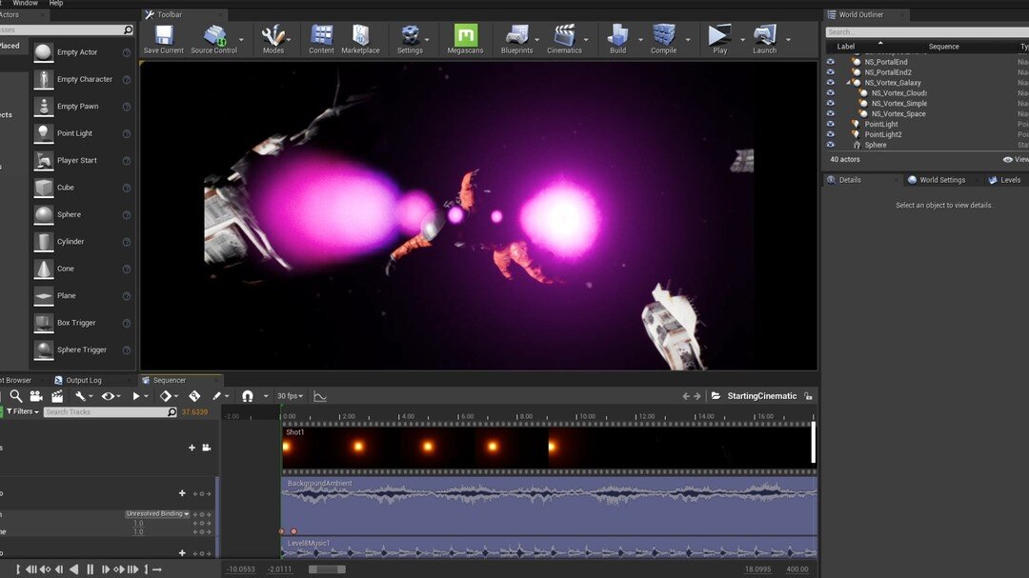This screenshot has height=578, width=1029.
Task: Toggle visibility of NS_Vortex_Clouds
Action: coord(831,93)
